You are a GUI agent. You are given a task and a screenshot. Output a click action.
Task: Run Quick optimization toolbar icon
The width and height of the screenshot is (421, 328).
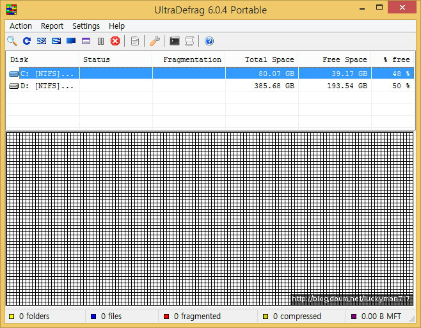click(56, 41)
